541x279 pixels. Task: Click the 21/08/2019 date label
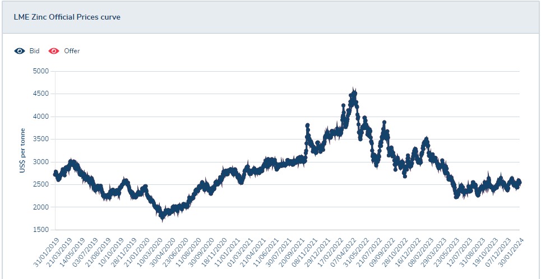click(98, 252)
